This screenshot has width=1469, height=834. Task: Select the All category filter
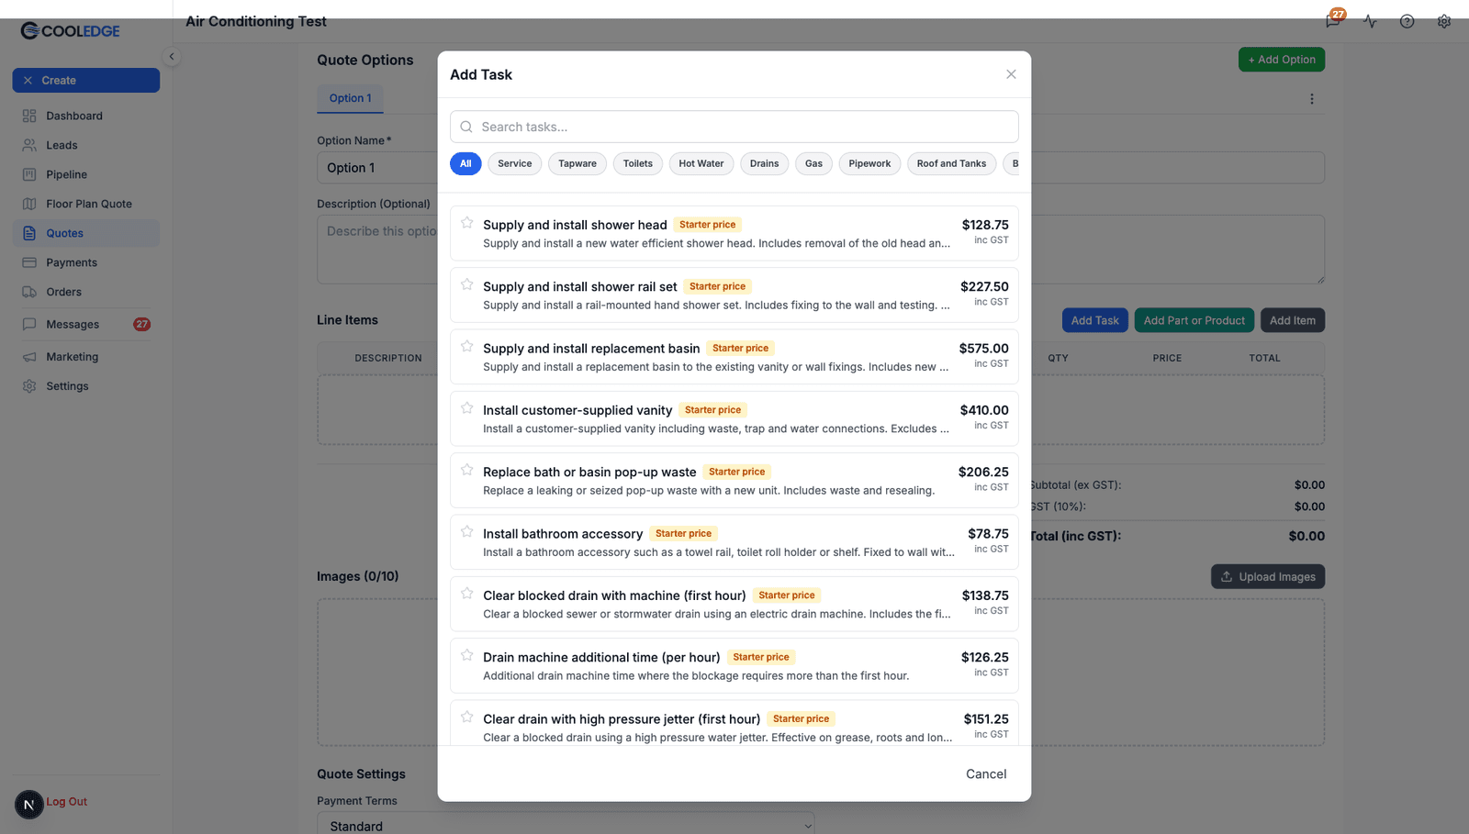click(465, 163)
